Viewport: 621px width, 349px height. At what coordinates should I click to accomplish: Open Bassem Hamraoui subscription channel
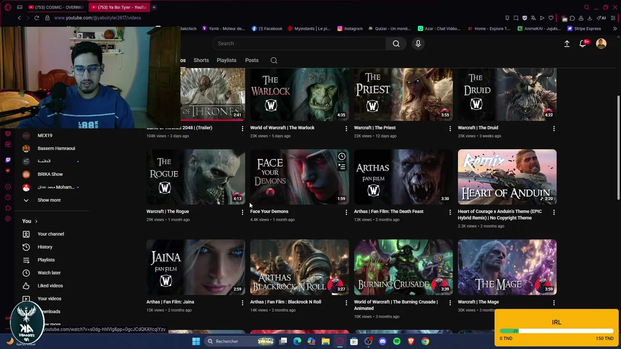(56, 148)
